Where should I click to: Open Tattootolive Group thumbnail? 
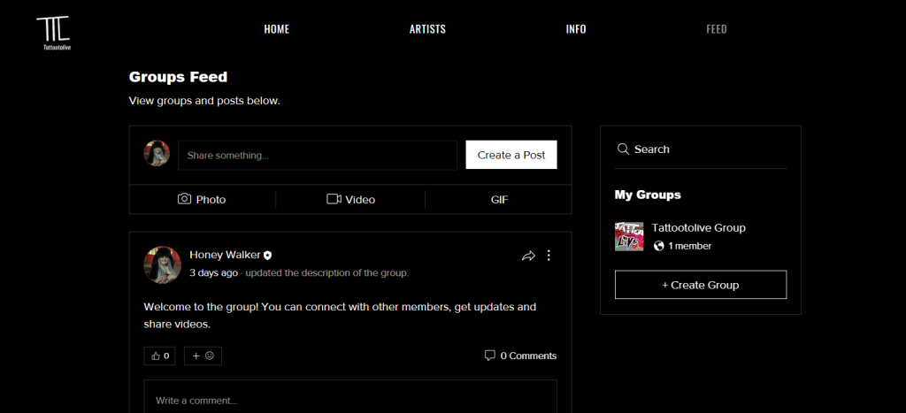click(x=629, y=236)
